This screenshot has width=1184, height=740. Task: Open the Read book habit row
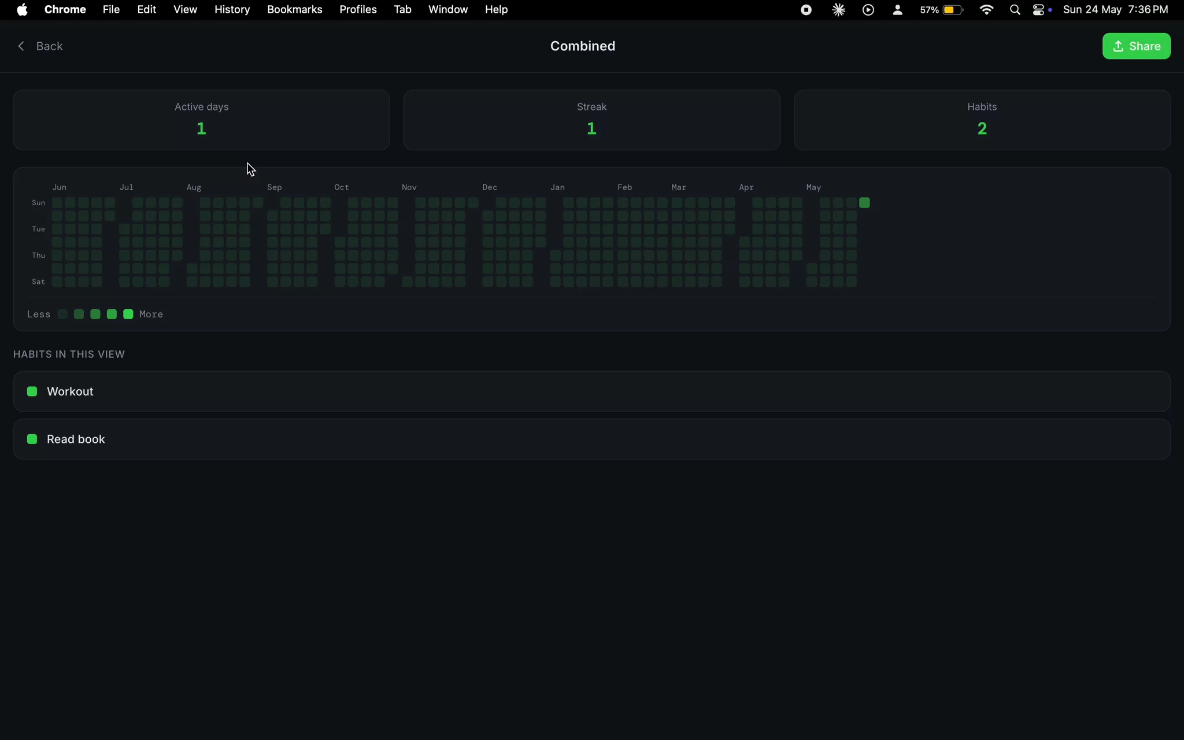(x=591, y=439)
